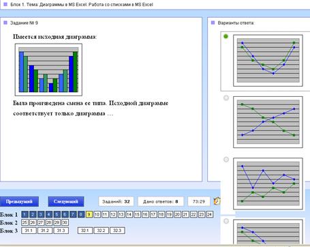Open question 20 in Блок 1
Viewport: 310px width, 247px height.
click(177, 214)
